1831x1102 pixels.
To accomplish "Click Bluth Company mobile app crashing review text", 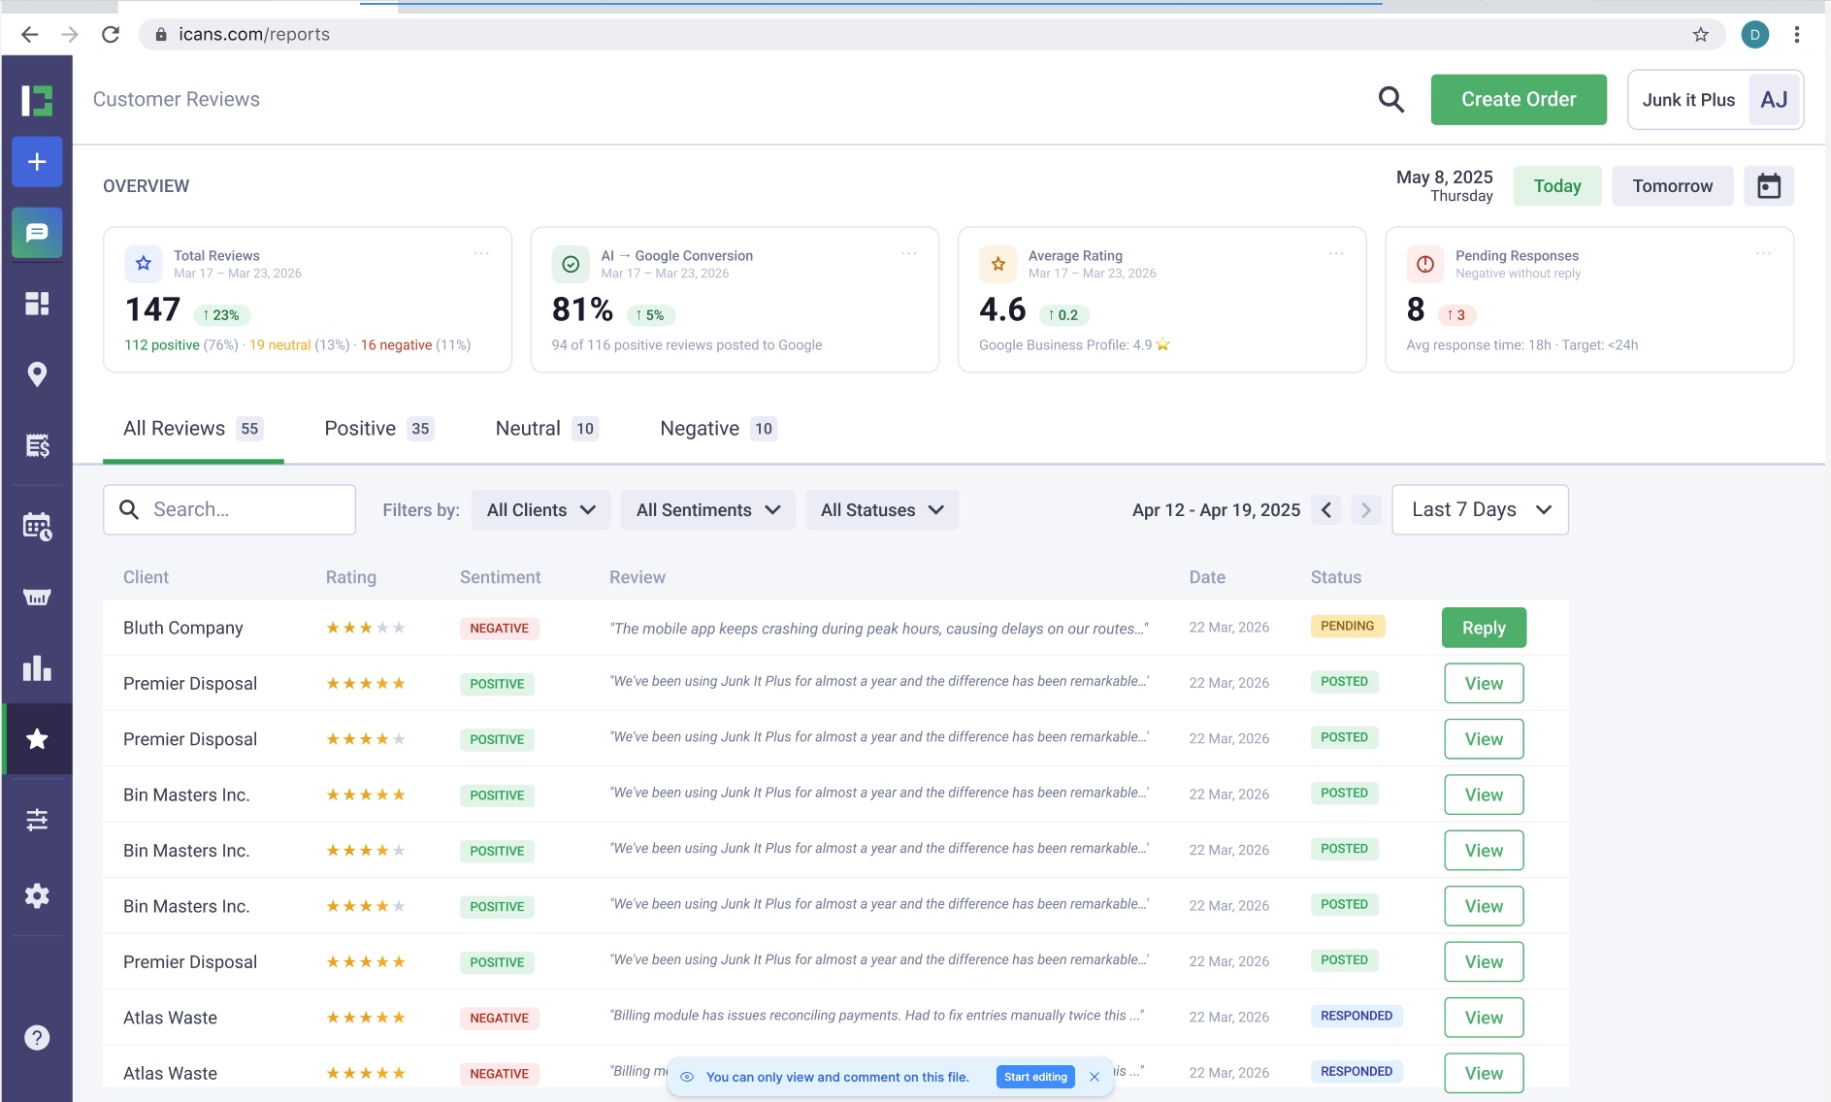I will 879,629.
